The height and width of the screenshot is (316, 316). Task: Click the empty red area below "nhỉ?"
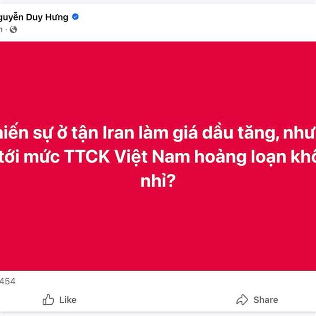(158, 232)
